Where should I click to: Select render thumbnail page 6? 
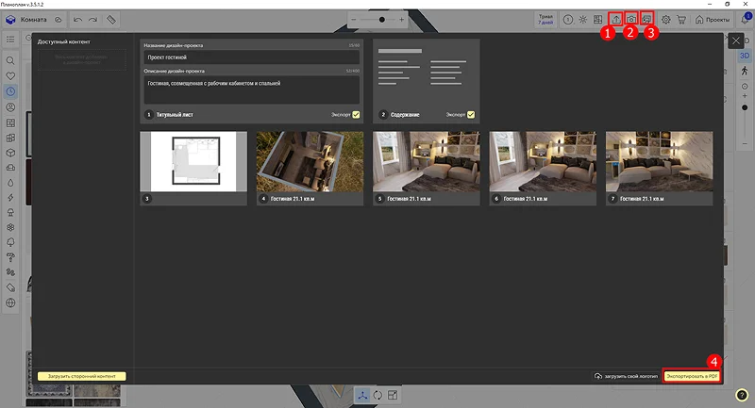(x=543, y=169)
